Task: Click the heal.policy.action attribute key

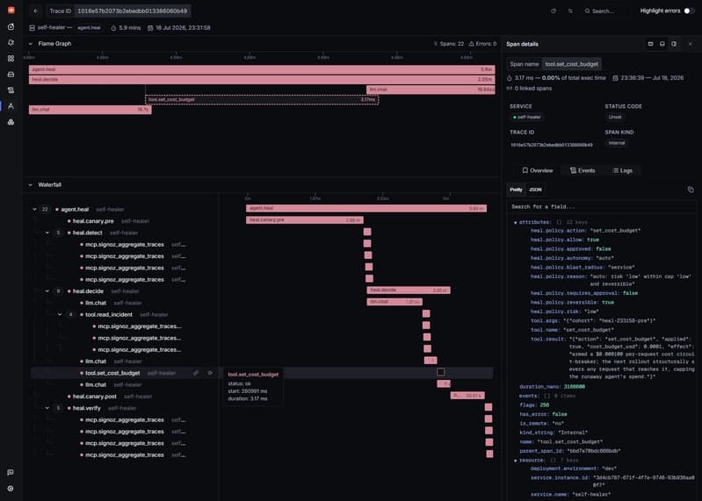Action: 558,231
